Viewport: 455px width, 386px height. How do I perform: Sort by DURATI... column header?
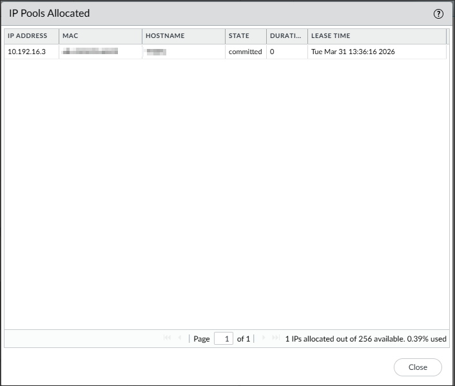pyautogui.click(x=287, y=36)
